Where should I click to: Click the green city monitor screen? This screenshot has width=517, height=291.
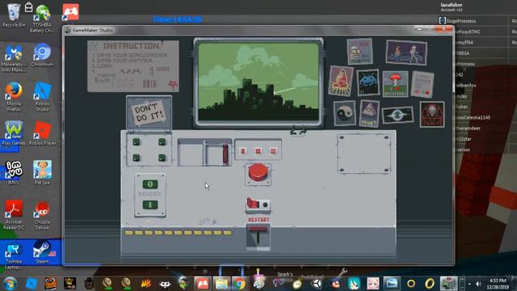click(x=258, y=82)
